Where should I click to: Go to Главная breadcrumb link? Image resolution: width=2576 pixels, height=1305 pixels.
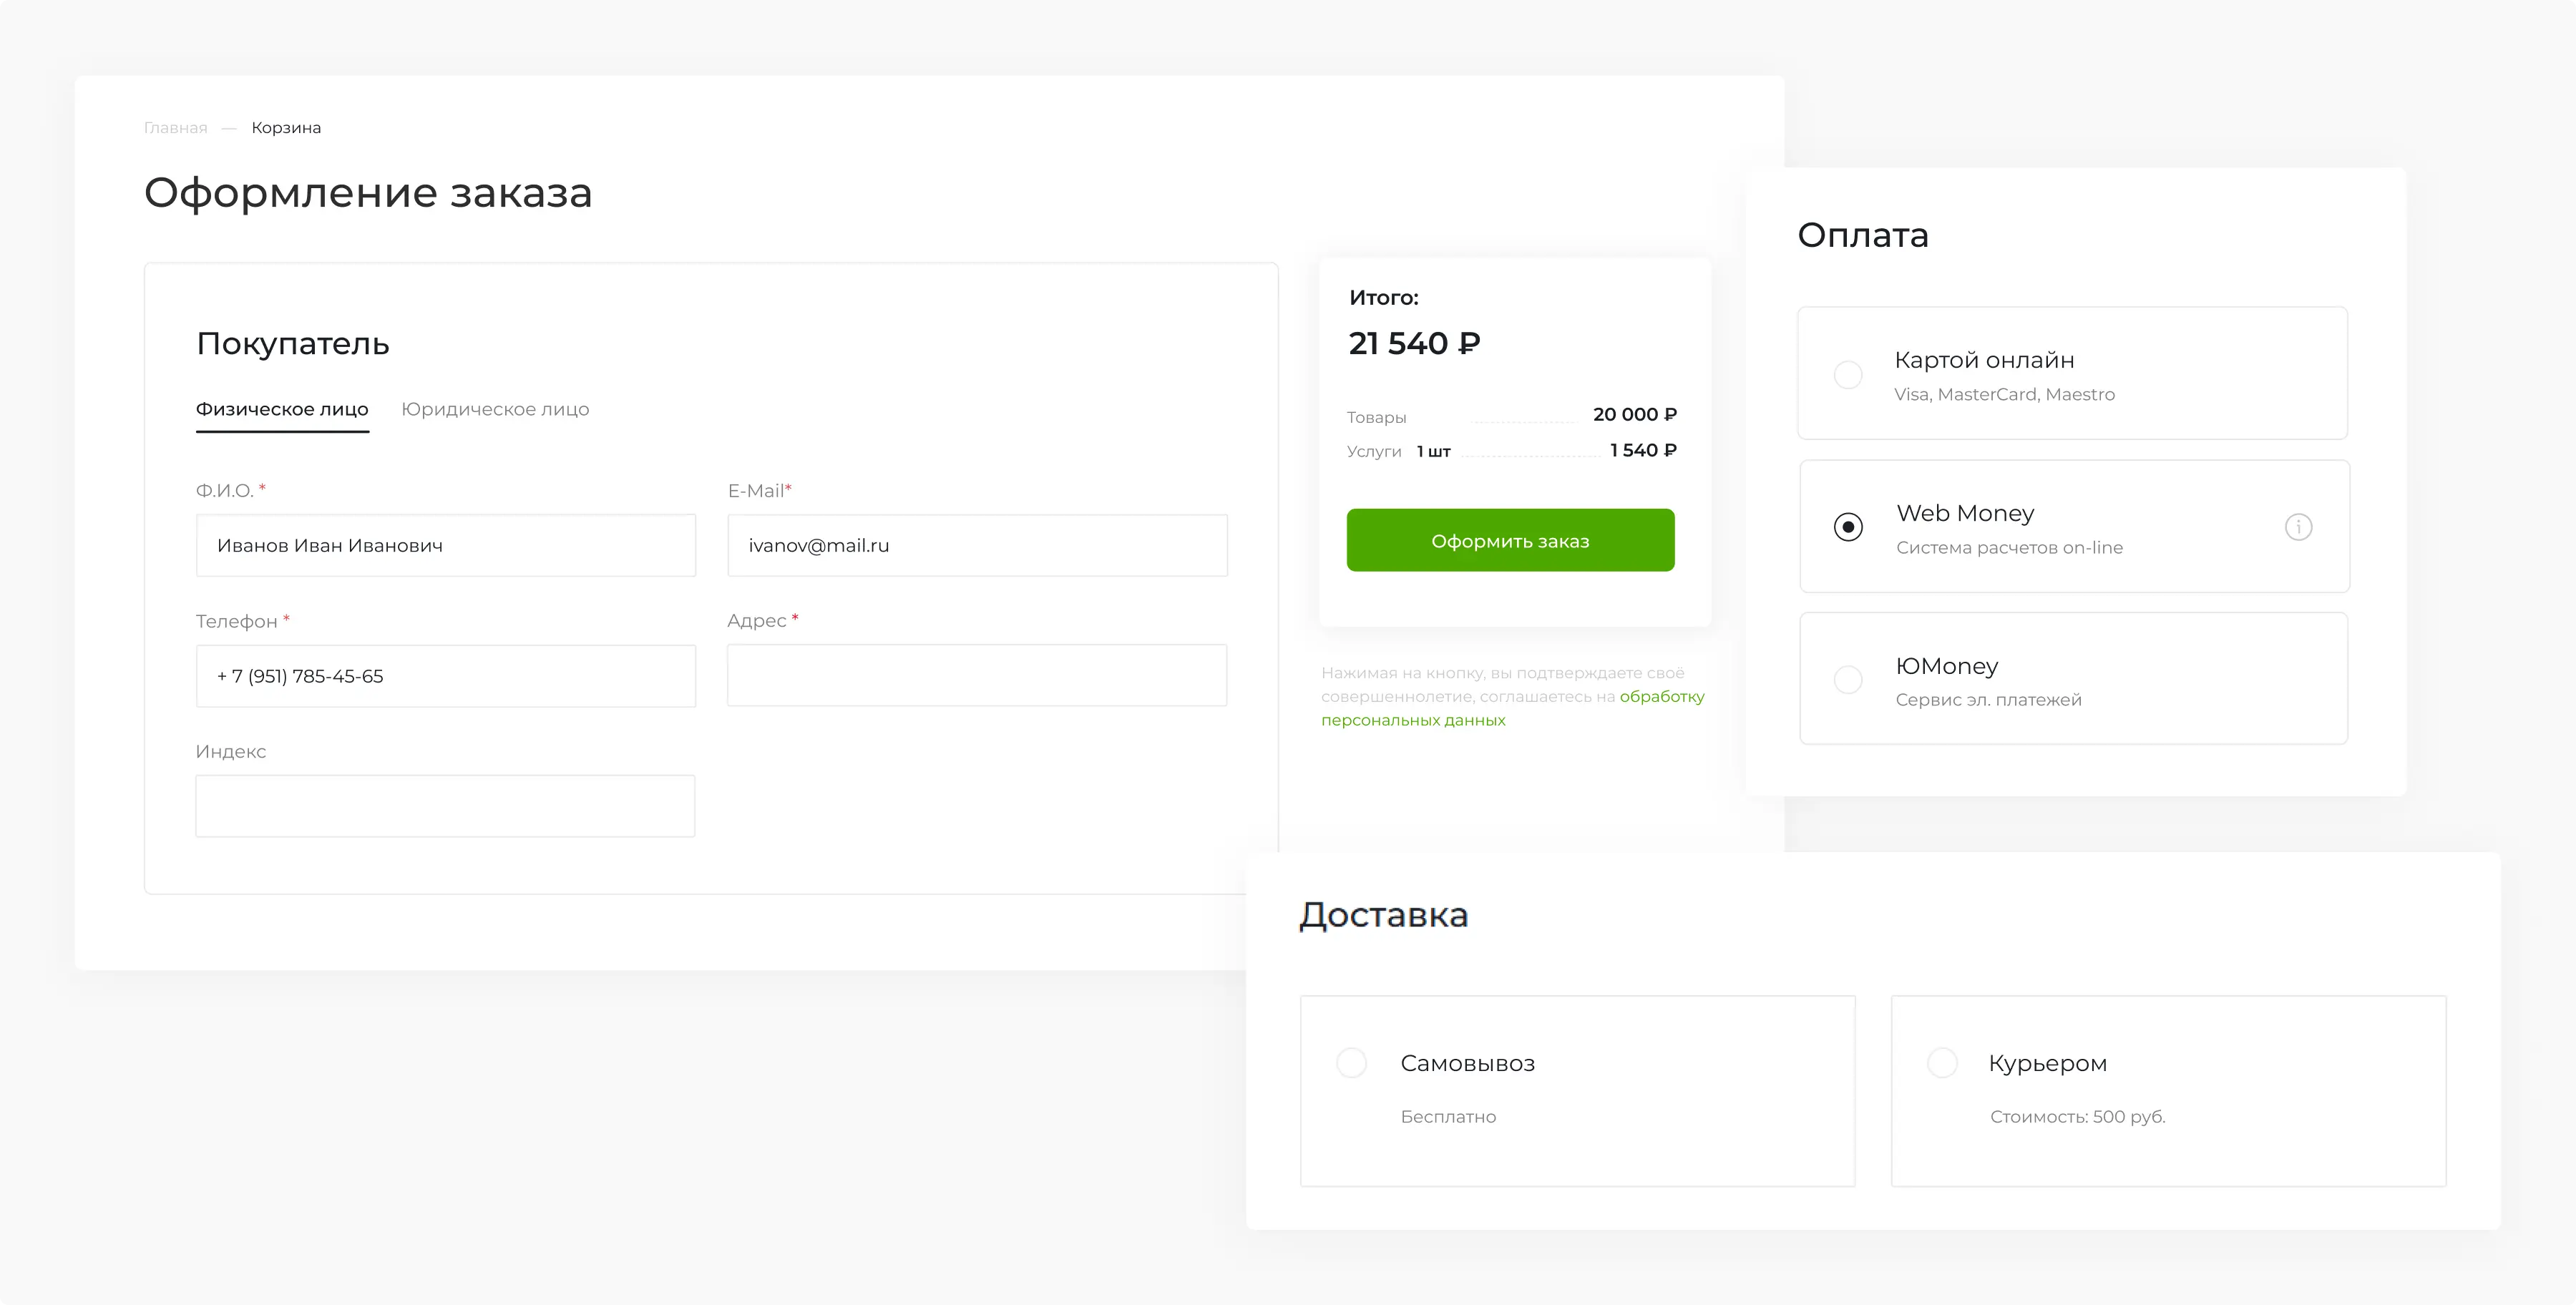[176, 128]
